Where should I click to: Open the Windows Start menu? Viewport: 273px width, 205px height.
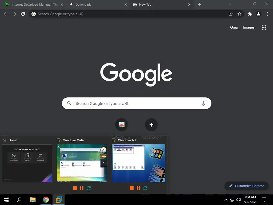click(x=6, y=200)
